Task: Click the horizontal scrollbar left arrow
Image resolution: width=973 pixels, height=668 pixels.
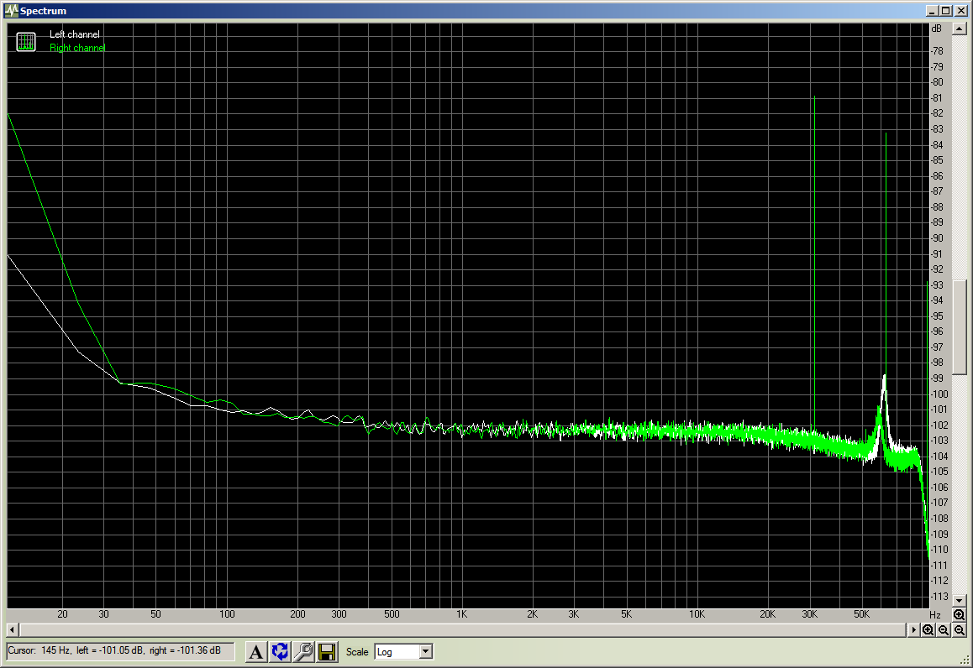Action: pos(12,629)
